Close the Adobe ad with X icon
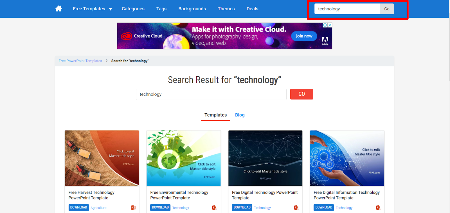This screenshot has width=450, height=213. [x=330, y=25]
